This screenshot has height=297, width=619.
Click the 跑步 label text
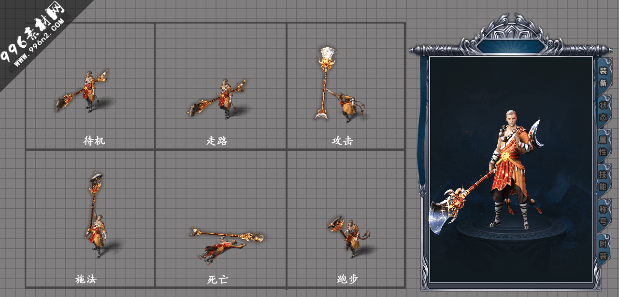tap(347, 279)
